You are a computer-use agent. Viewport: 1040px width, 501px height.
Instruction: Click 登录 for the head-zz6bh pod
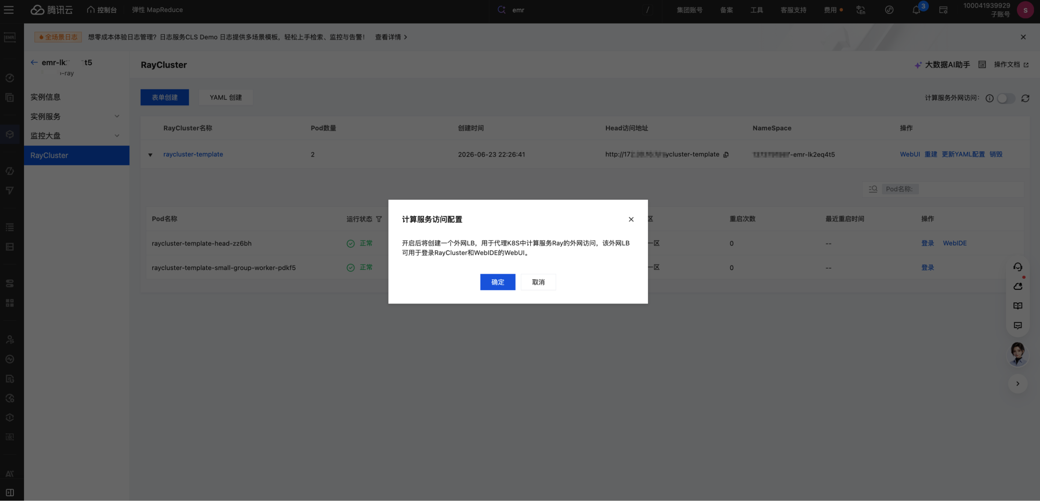pyautogui.click(x=927, y=243)
